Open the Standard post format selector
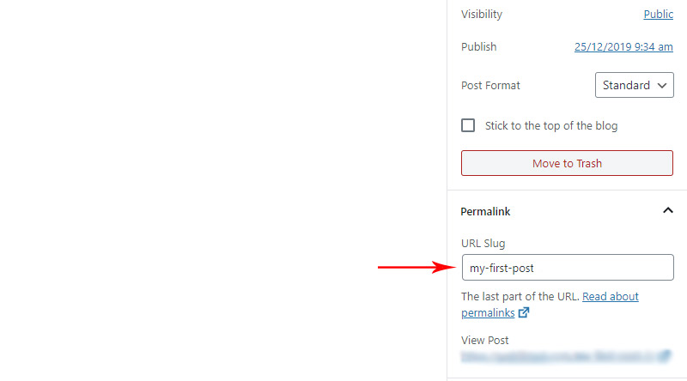The image size is (687, 381). click(634, 85)
